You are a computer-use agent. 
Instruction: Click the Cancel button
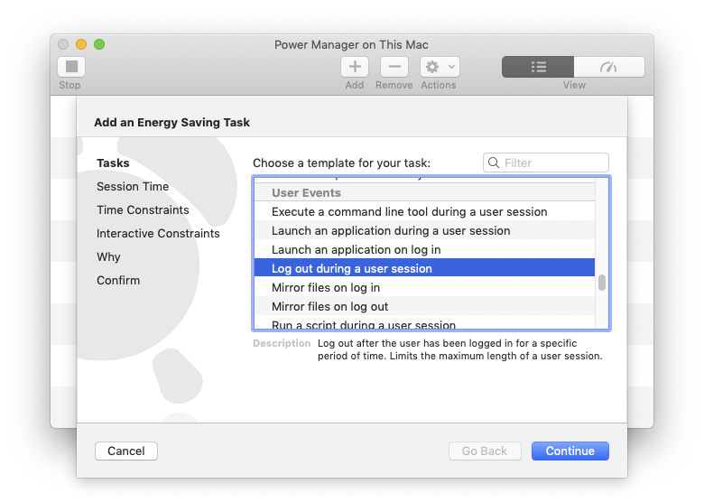[126, 451]
